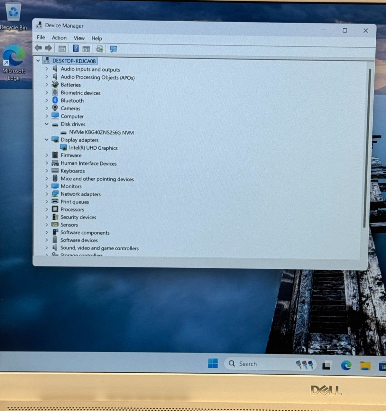The image size is (386, 411).
Task: Click the Security devices key icon
Action: point(55,217)
